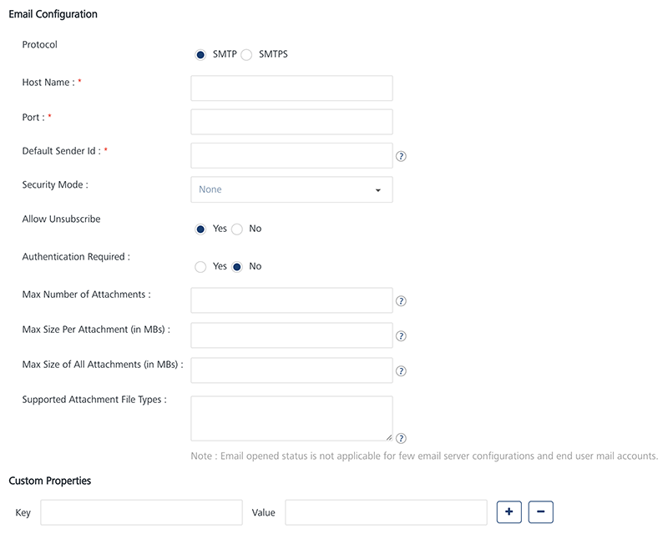668x534 pixels.
Task: Click help icon for Max Size Per Attachment
Action: click(401, 336)
